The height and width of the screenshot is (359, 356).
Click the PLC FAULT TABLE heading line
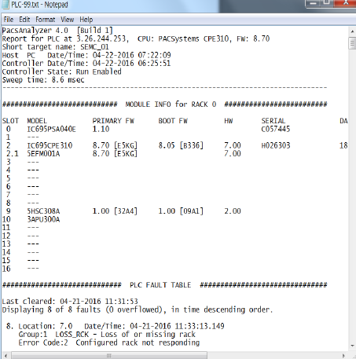(164, 285)
